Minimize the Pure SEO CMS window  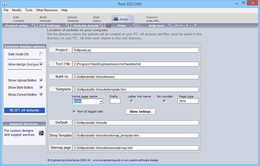tap(237, 3)
